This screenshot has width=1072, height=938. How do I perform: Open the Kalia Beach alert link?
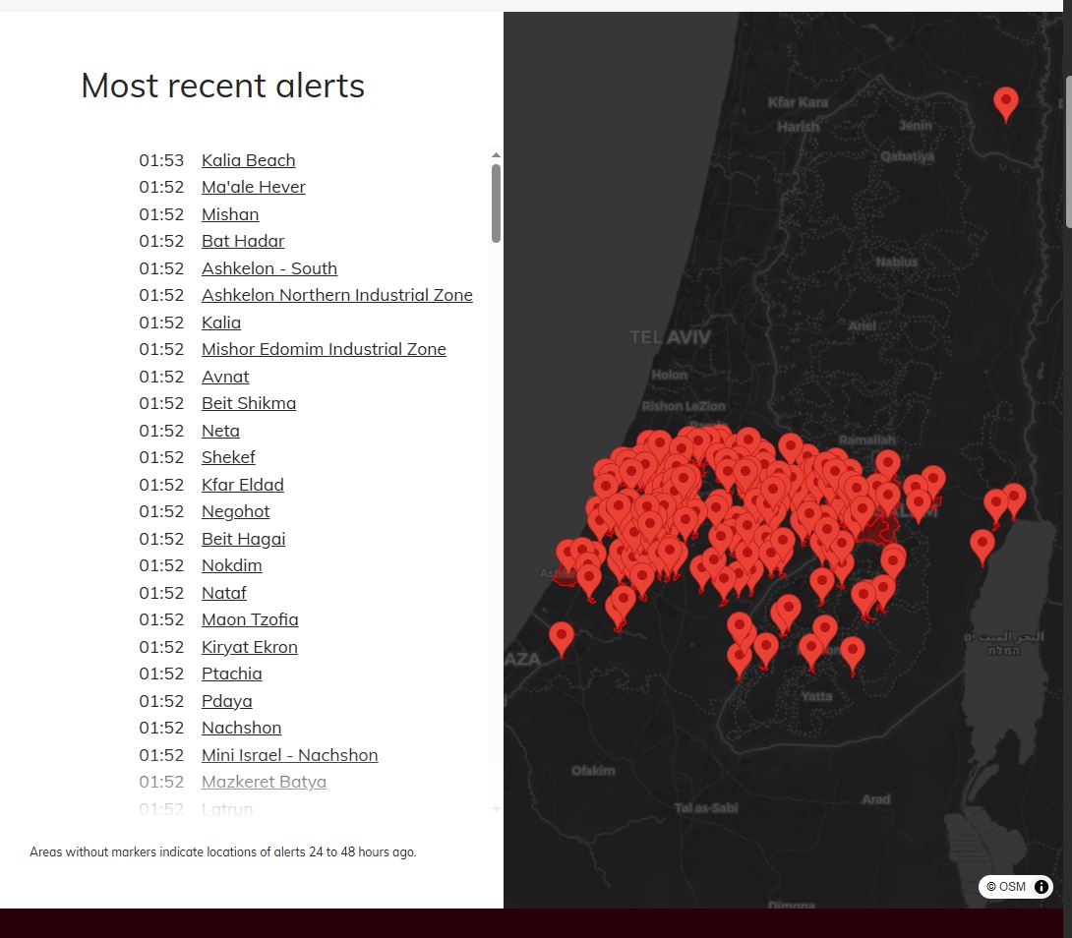pyautogui.click(x=248, y=160)
